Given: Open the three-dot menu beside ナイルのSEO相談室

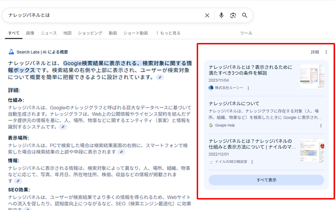Looking at the screenshot, I should point(252,162).
